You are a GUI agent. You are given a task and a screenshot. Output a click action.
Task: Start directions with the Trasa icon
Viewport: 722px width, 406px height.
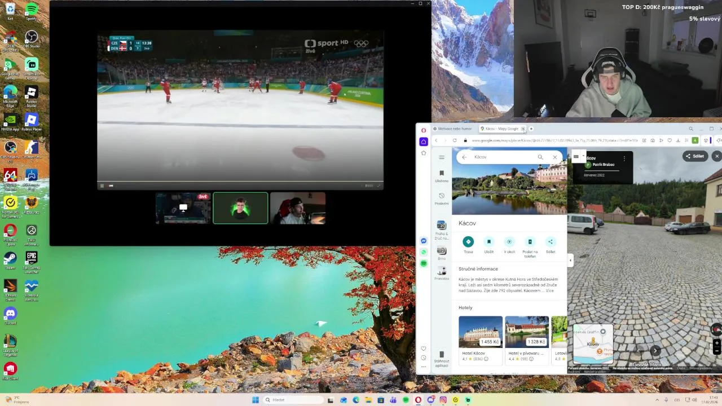pos(468,242)
